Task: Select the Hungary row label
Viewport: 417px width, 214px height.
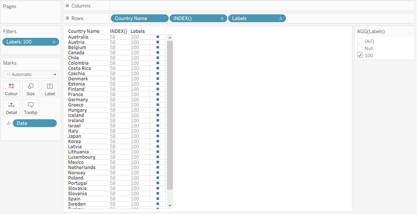Action: tap(77, 110)
